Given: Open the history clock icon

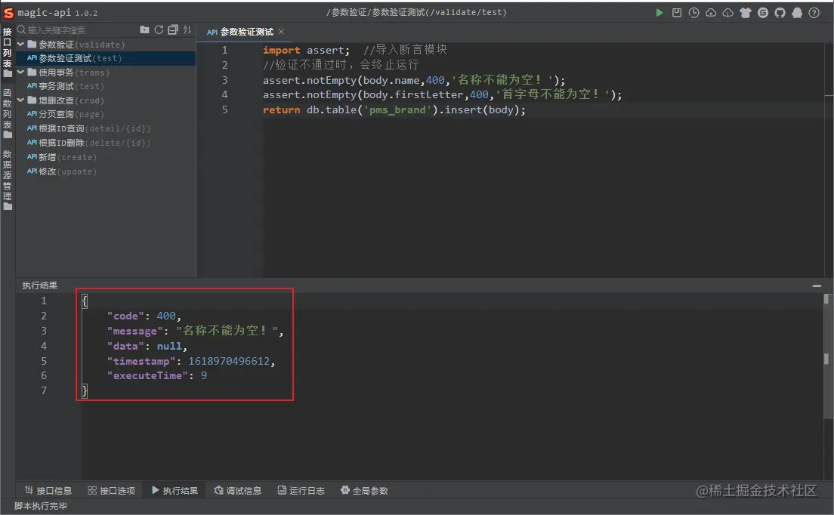Looking at the screenshot, I should coord(693,13).
